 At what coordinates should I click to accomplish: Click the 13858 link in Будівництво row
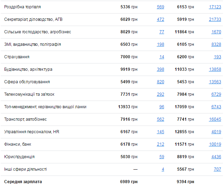tap(215, 69)
